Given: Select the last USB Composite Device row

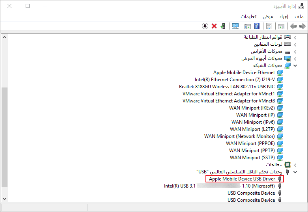Looking at the screenshot, I should (x=251, y=200).
